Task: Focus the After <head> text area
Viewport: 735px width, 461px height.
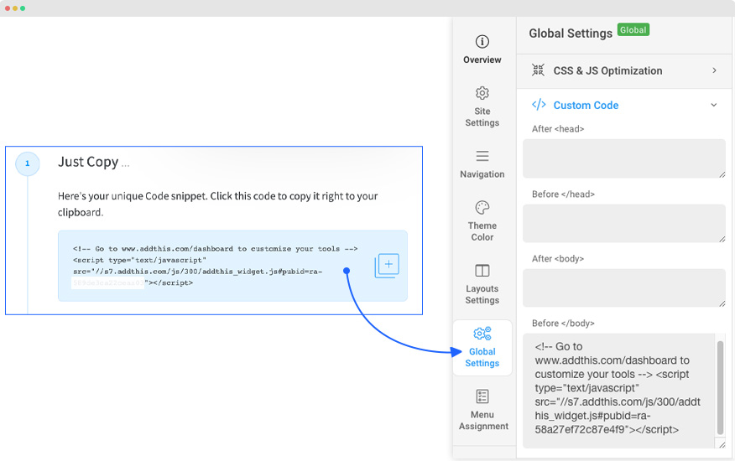Action: [x=624, y=158]
